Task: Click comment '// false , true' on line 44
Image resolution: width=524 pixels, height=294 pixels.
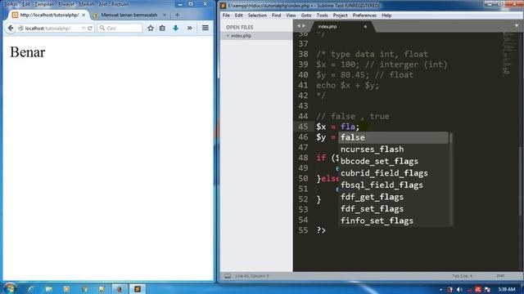Action: coord(353,116)
